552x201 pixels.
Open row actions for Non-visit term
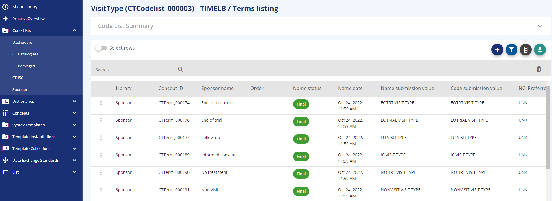(101, 190)
